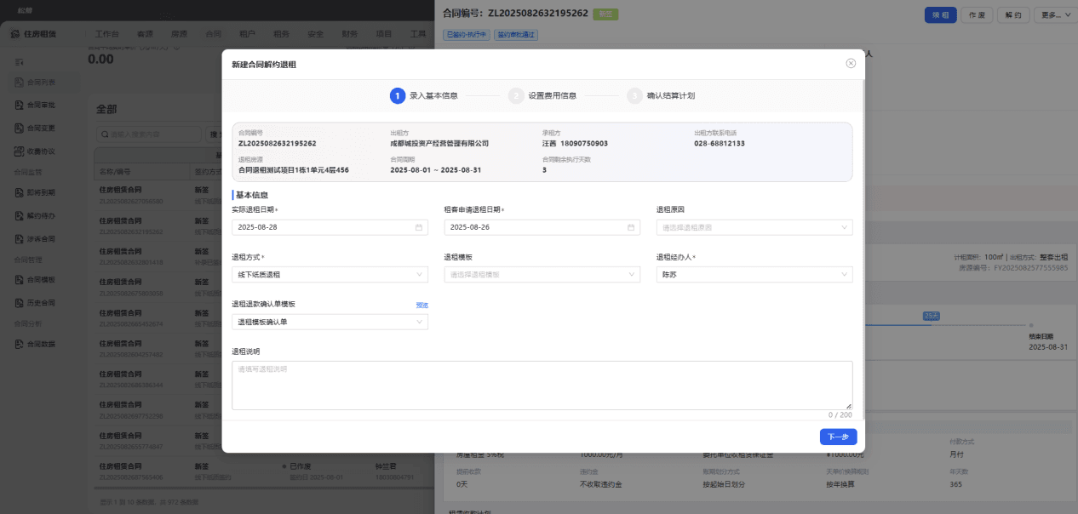
Task: Open the 项目 top menu
Action: click(383, 34)
